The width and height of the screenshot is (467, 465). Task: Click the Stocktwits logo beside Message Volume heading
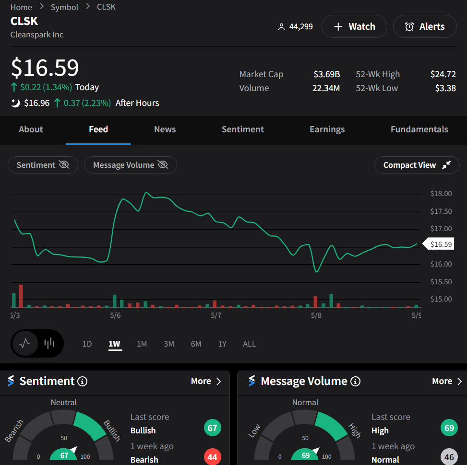(x=252, y=381)
